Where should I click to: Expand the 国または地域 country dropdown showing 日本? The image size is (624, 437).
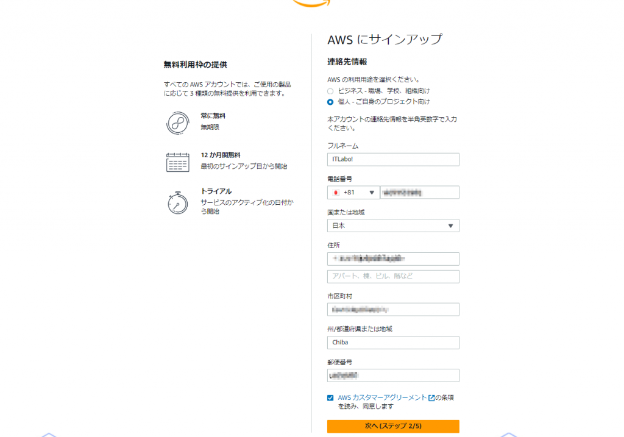(x=393, y=226)
